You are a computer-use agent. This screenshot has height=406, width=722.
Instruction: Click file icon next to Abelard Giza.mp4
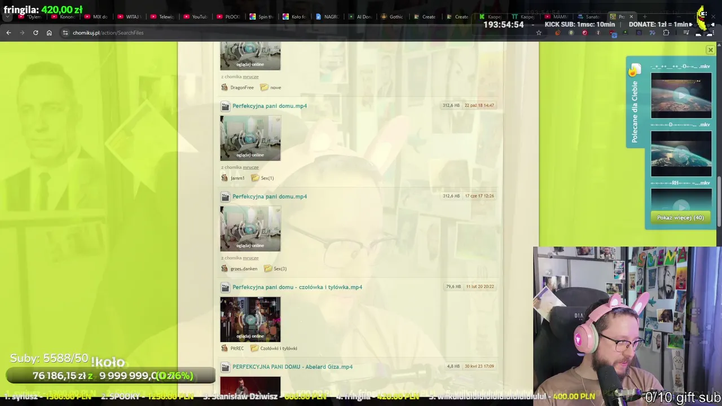pos(225,367)
